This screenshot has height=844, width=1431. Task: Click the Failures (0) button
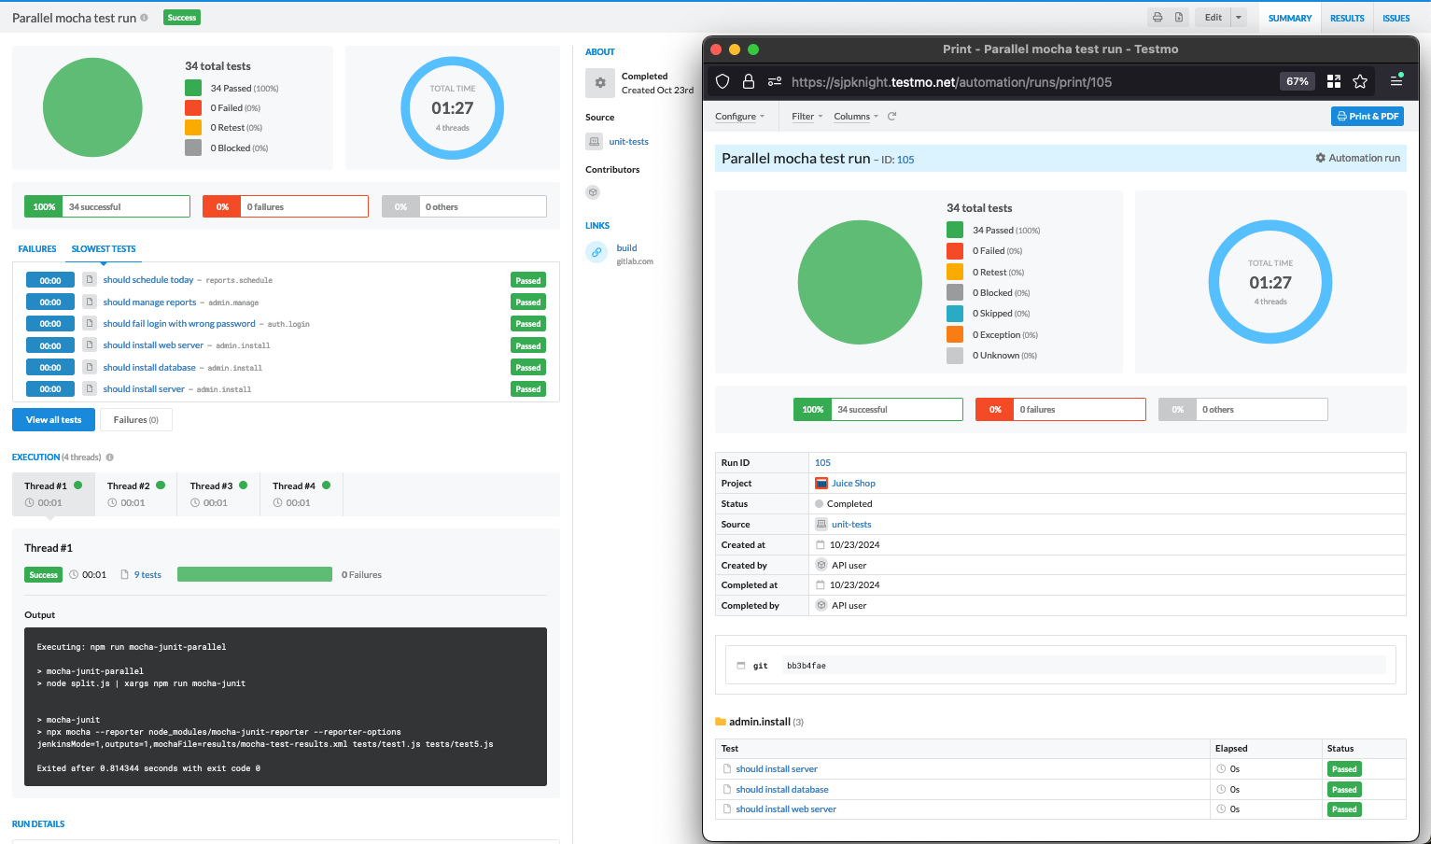(x=136, y=420)
